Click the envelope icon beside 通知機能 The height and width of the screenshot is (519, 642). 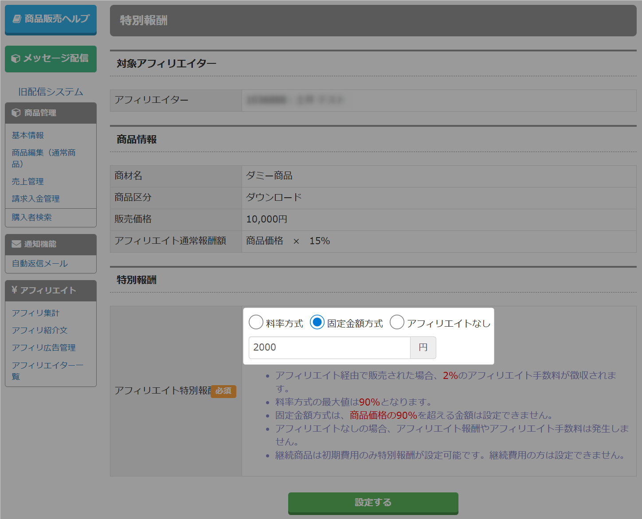pyautogui.click(x=16, y=244)
